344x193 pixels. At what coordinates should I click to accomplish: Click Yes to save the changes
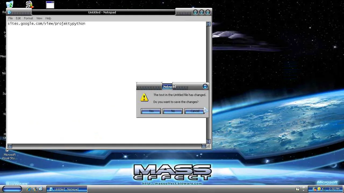[151, 111]
